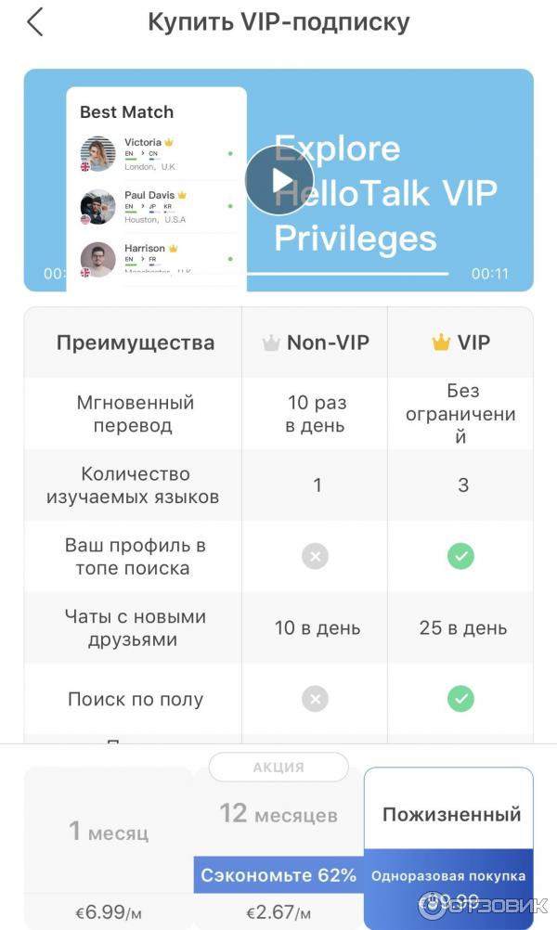Tap the US flag beside Paul Davis

pyautogui.click(x=84, y=218)
